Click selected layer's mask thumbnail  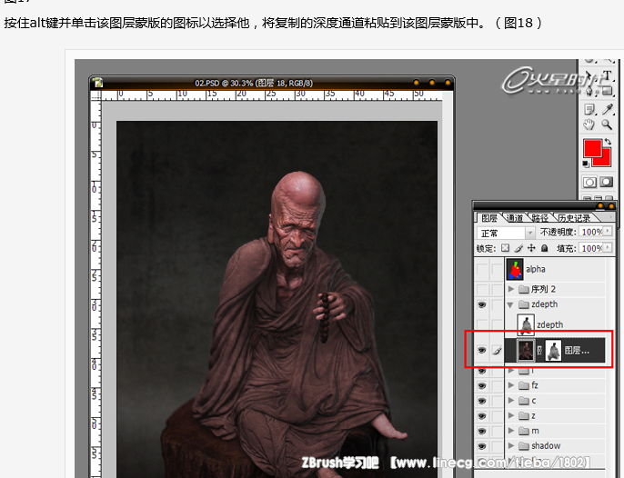click(553, 351)
